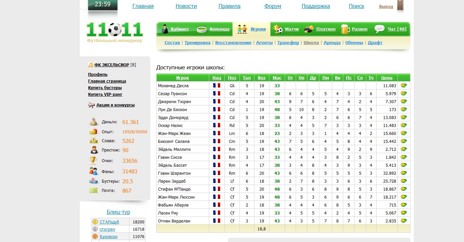Click the megaphone icon beside Акции и конкурсы

pyautogui.click(x=91, y=105)
